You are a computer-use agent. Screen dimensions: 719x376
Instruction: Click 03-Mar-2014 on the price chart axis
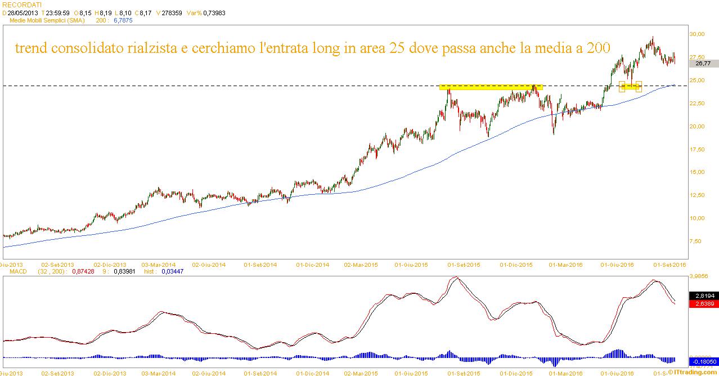click(x=158, y=264)
